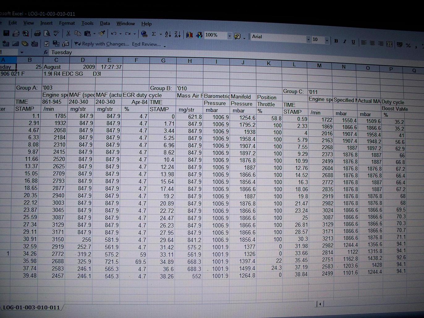The height and width of the screenshot is (318, 424).
Task: Click the End Review button
Action: point(146,44)
